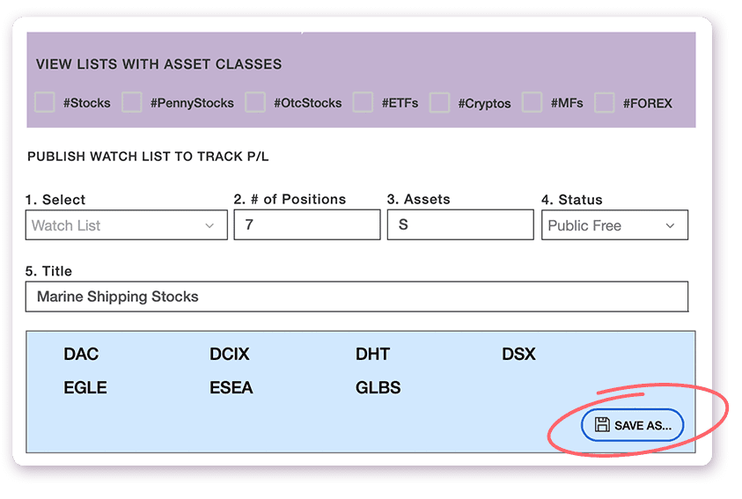Image resolution: width=742 pixels, height=499 pixels.
Task: Click the Title field, Marine Shipping Stocks
Action: (x=356, y=297)
